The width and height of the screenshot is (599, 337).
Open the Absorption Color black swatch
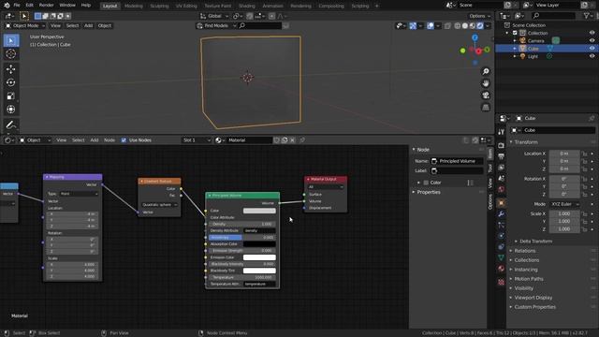(259, 244)
